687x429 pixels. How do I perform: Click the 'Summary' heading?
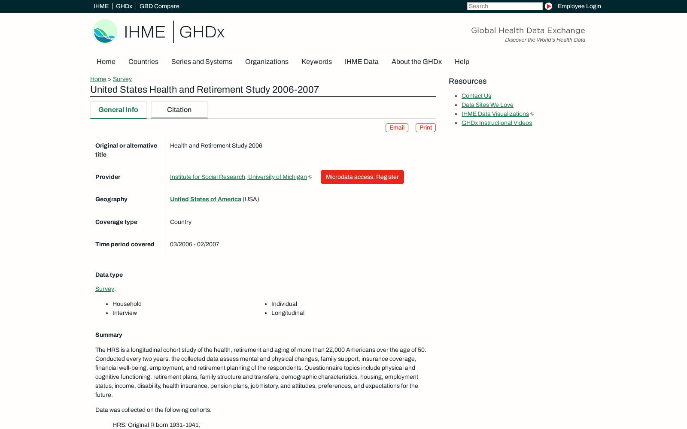(109, 335)
